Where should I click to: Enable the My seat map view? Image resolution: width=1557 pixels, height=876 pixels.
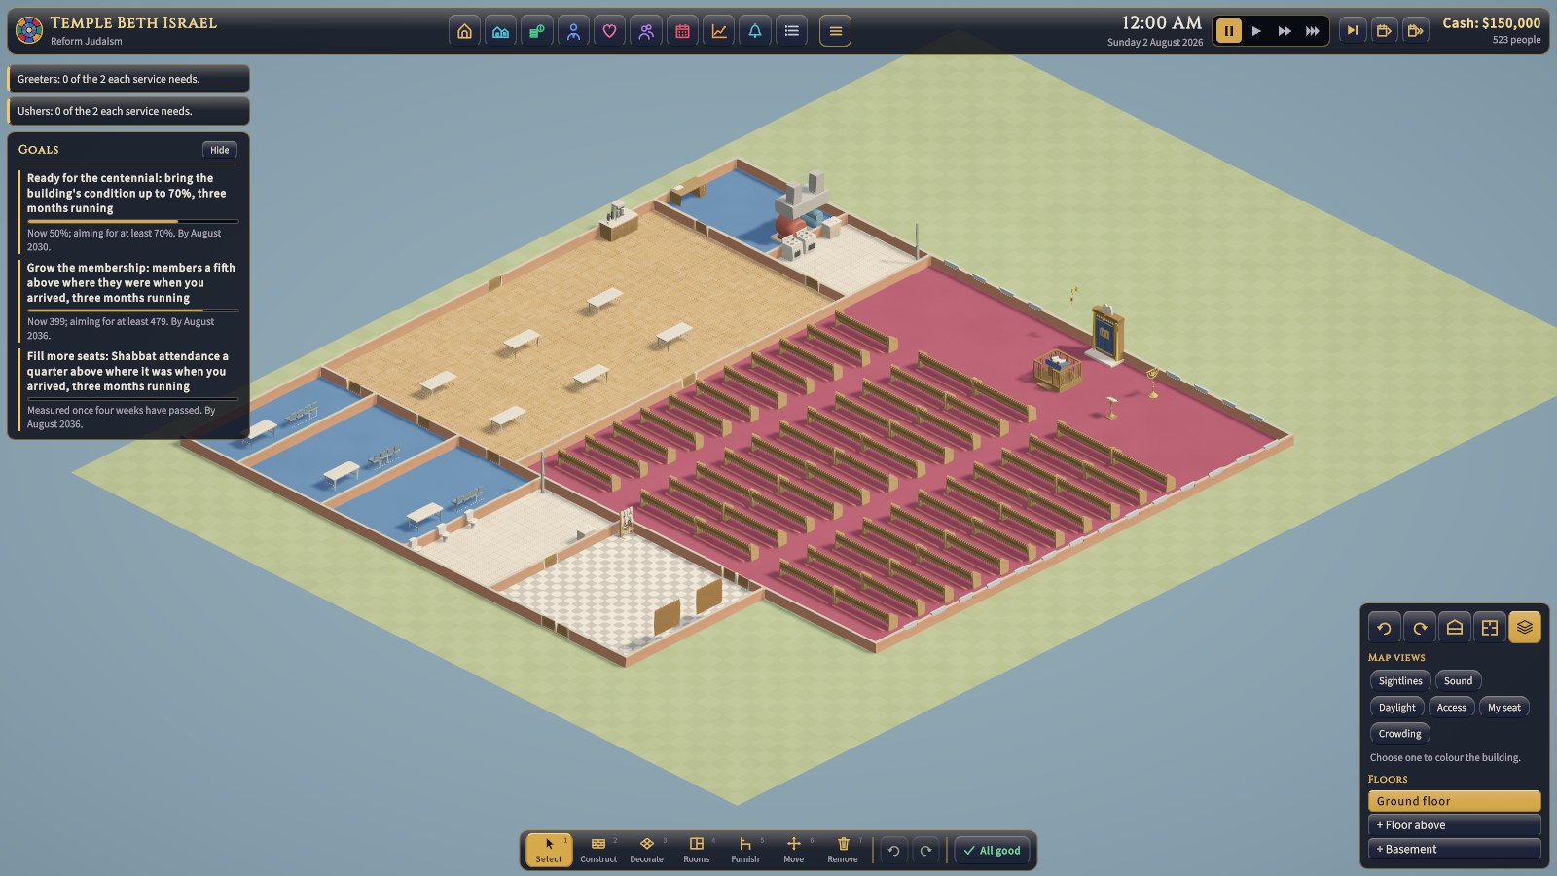(x=1504, y=708)
